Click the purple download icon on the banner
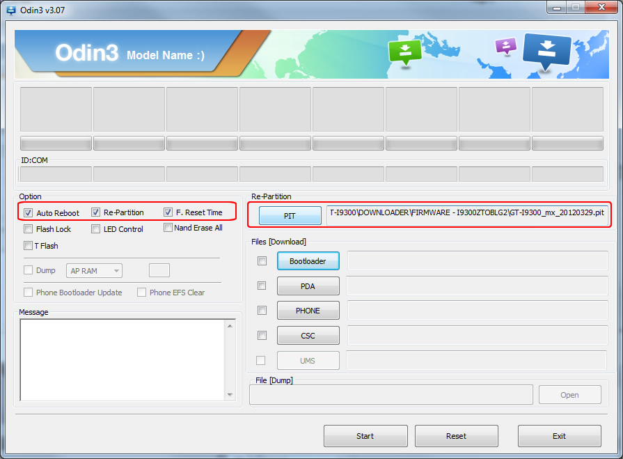 pos(506,46)
